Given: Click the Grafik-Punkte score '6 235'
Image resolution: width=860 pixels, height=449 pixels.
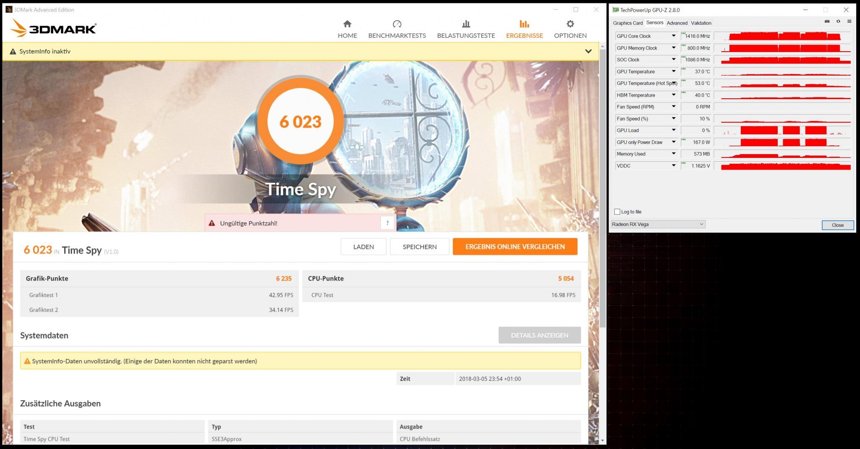Looking at the screenshot, I should (284, 278).
